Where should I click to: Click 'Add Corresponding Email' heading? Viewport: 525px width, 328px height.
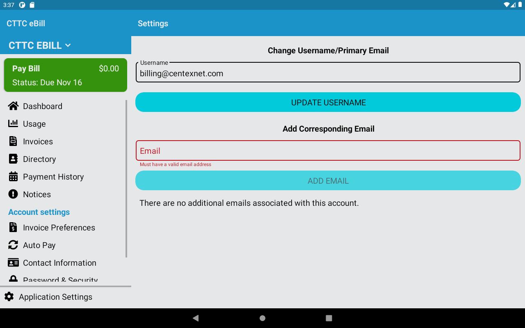(328, 129)
